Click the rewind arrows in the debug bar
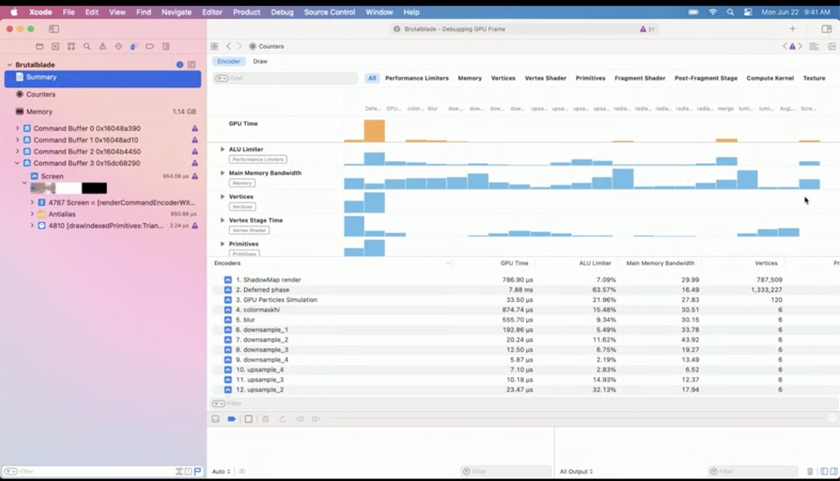The width and height of the screenshot is (840, 481). tap(300, 419)
